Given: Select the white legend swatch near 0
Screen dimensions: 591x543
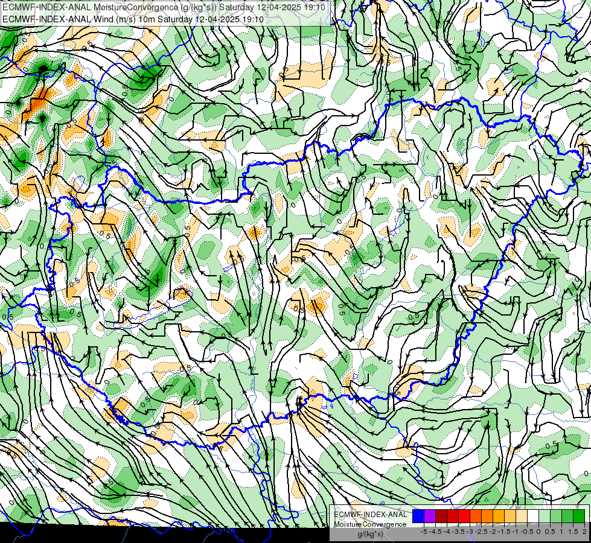Looking at the screenshot, I should click(x=533, y=516).
